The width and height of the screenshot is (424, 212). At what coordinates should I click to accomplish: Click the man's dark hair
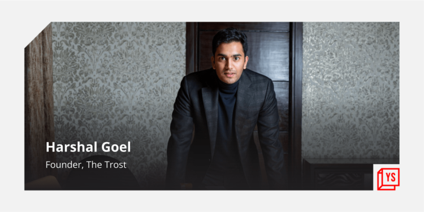[230, 38]
